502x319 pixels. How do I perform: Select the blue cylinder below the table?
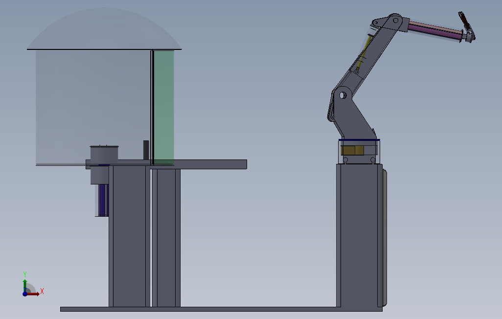pos(103,200)
